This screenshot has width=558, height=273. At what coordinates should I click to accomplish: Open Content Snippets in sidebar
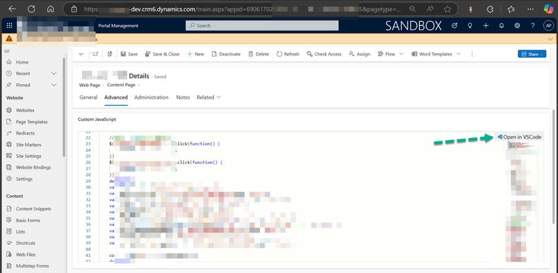(x=32, y=209)
